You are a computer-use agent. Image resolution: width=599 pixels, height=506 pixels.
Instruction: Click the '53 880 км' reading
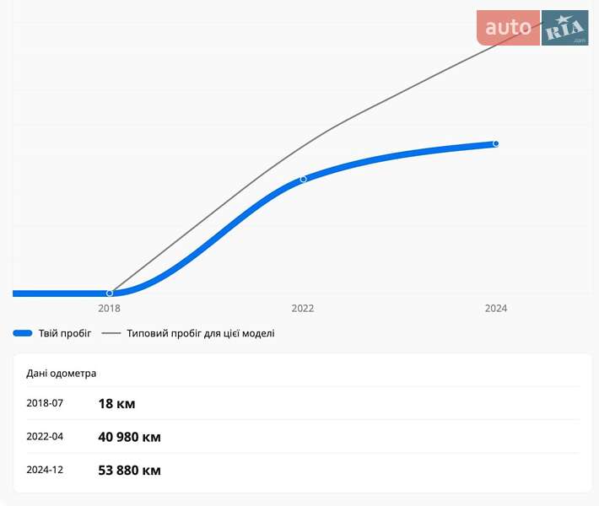(129, 471)
